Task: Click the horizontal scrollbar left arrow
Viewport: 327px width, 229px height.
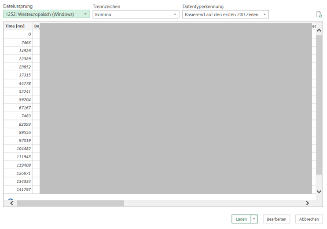Action: tap(12, 203)
